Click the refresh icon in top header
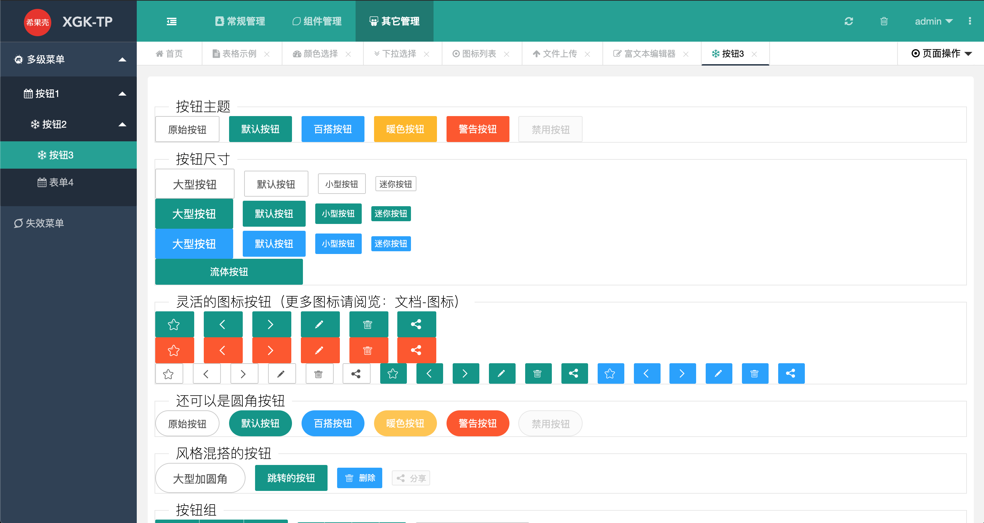The image size is (984, 523). pyautogui.click(x=848, y=22)
